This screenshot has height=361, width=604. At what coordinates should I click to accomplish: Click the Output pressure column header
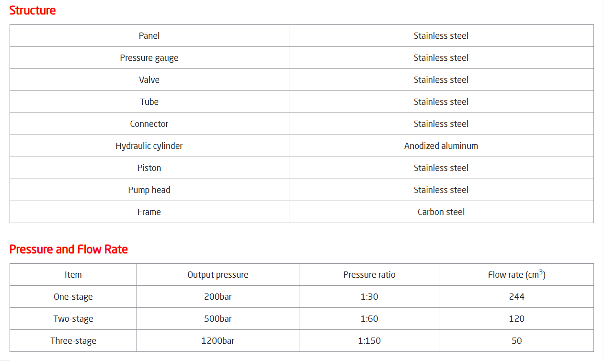point(218,275)
